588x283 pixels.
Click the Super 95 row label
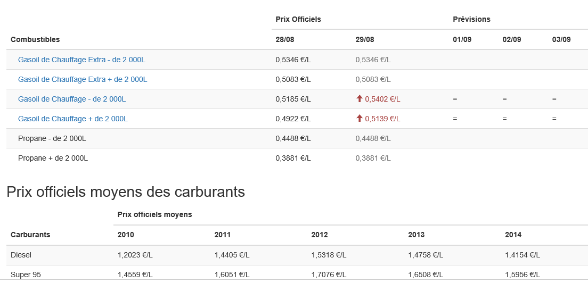click(x=26, y=275)
